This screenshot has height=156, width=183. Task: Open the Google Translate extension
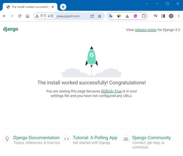[x=111, y=16]
